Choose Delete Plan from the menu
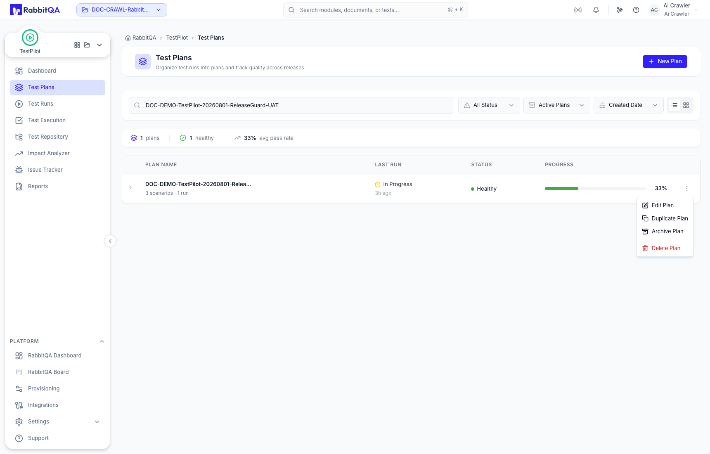The width and height of the screenshot is (710, 454). click(665, 248)
